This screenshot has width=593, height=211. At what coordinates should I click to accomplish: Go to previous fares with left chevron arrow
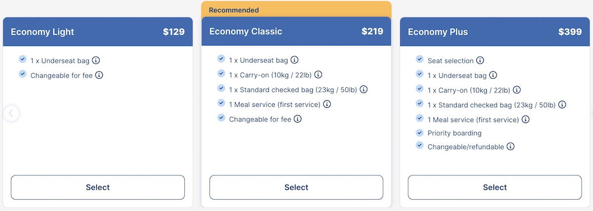click(11, 113)
